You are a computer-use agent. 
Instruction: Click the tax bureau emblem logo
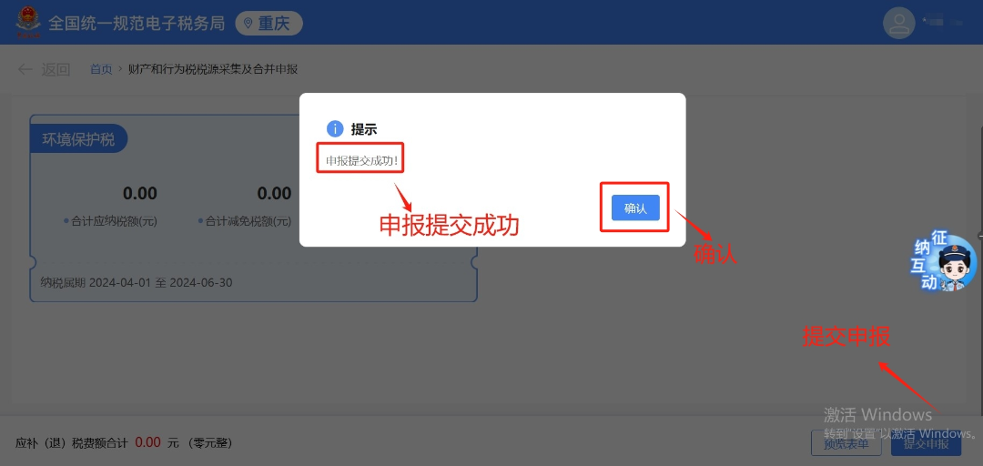(28, 22)
